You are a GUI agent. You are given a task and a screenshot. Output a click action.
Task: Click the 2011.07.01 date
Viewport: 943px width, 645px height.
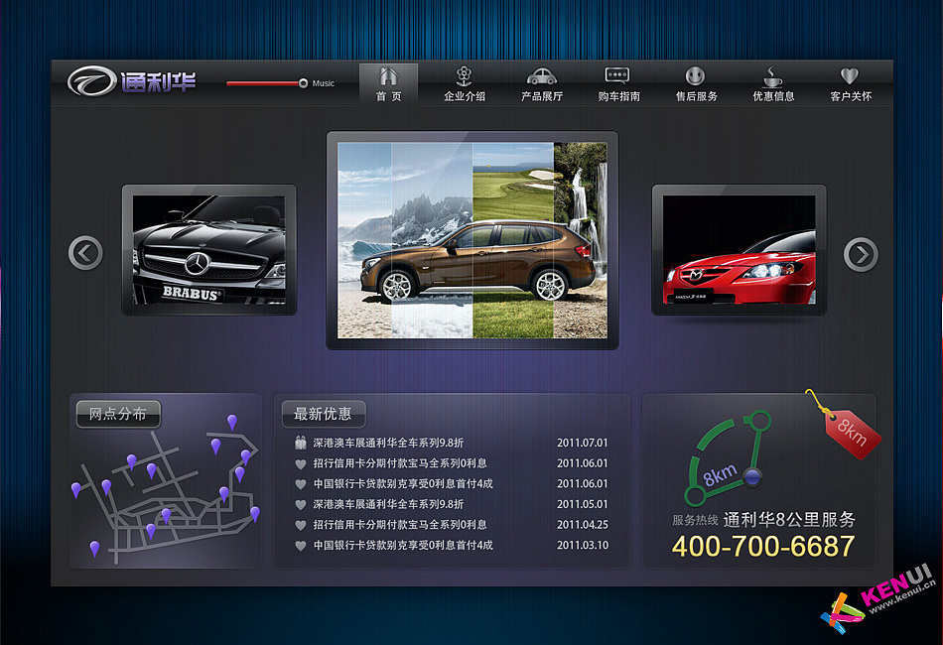582,443
